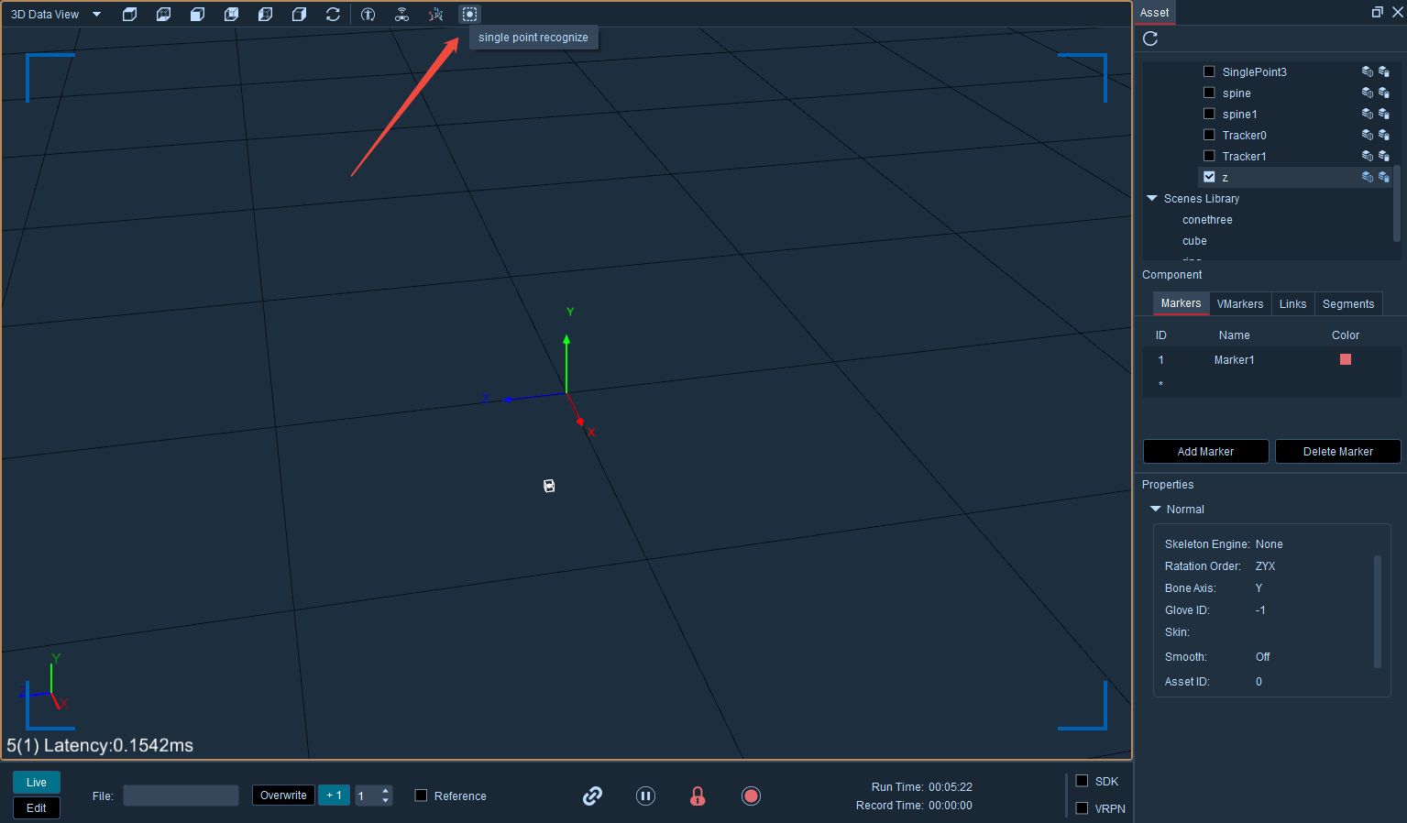Click the chain link connect icon

point(592,796)
